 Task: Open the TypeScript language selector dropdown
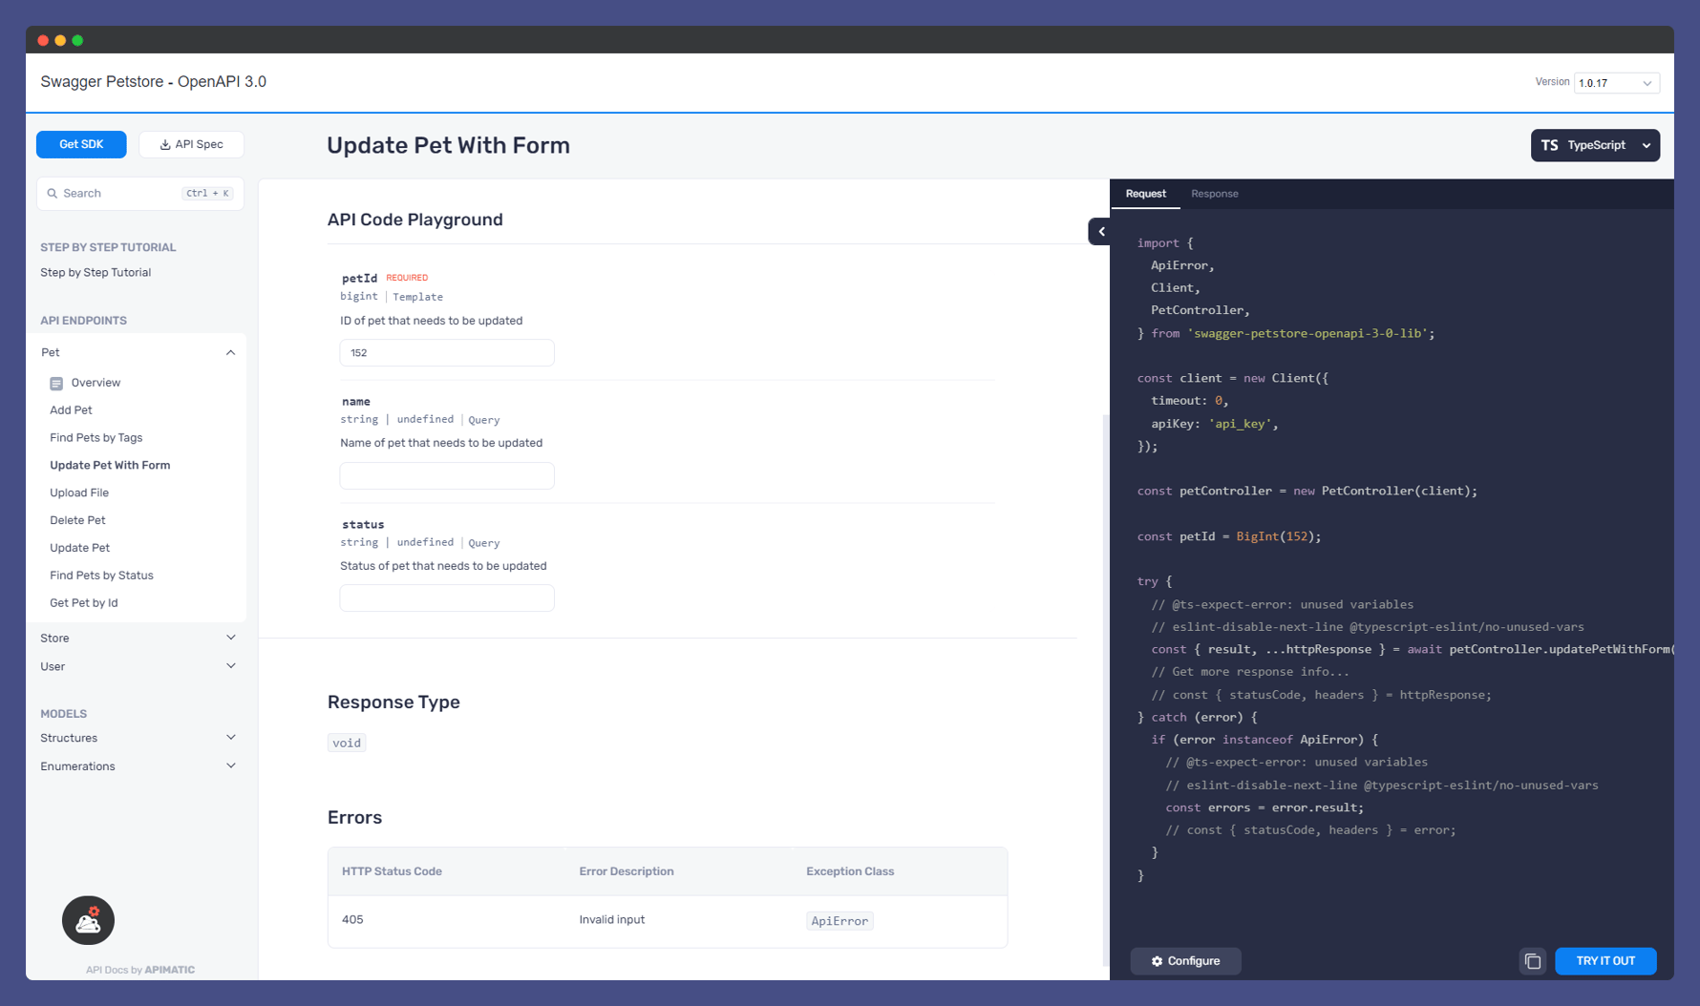tap(1647, 145)
